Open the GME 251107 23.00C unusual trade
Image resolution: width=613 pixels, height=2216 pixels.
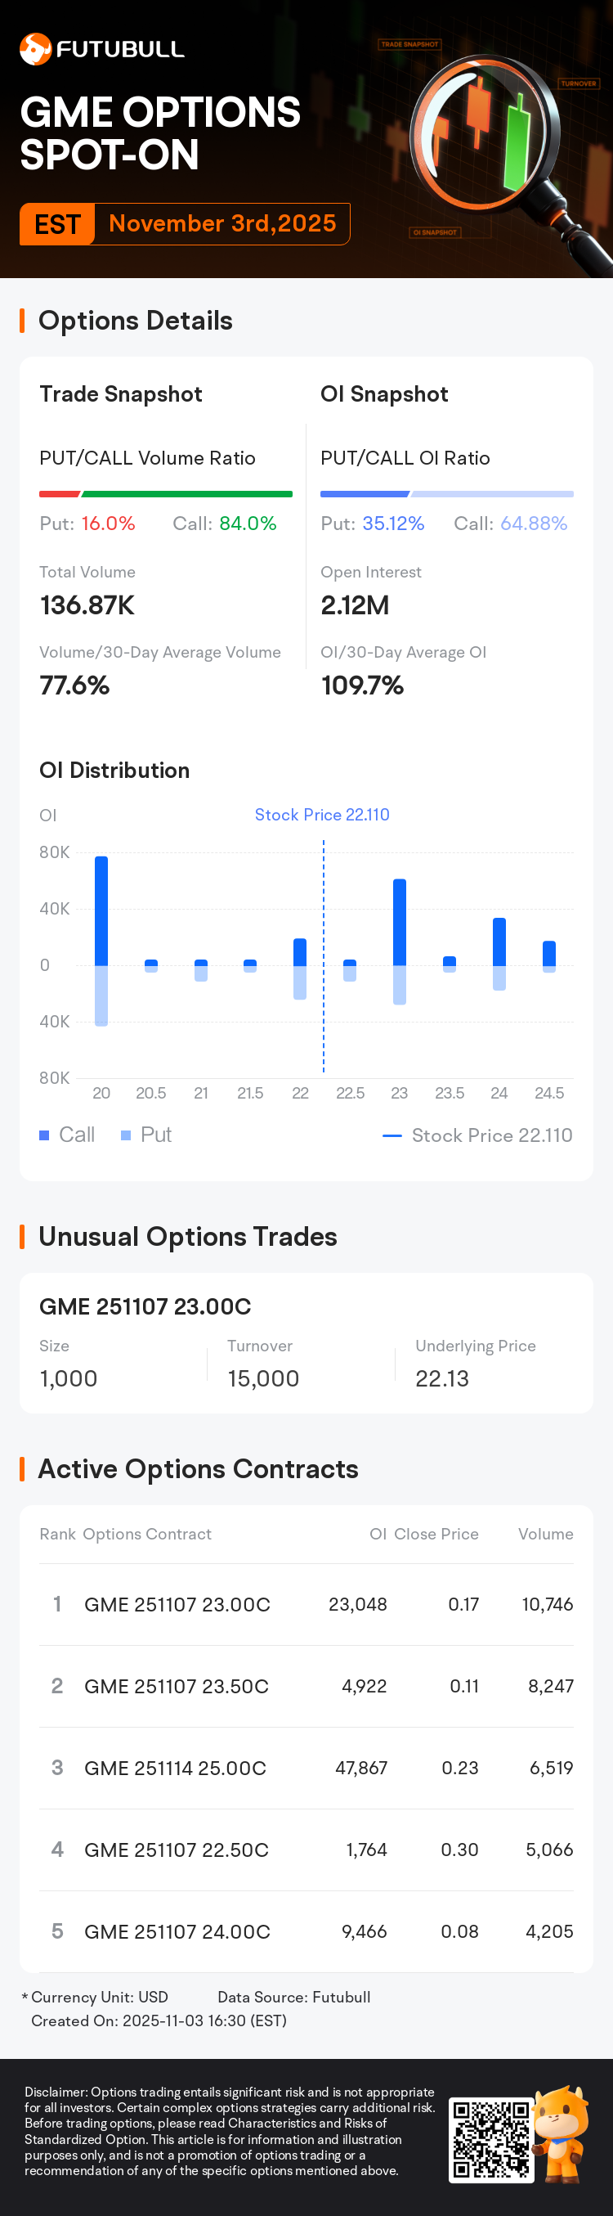coord(145,1306)
